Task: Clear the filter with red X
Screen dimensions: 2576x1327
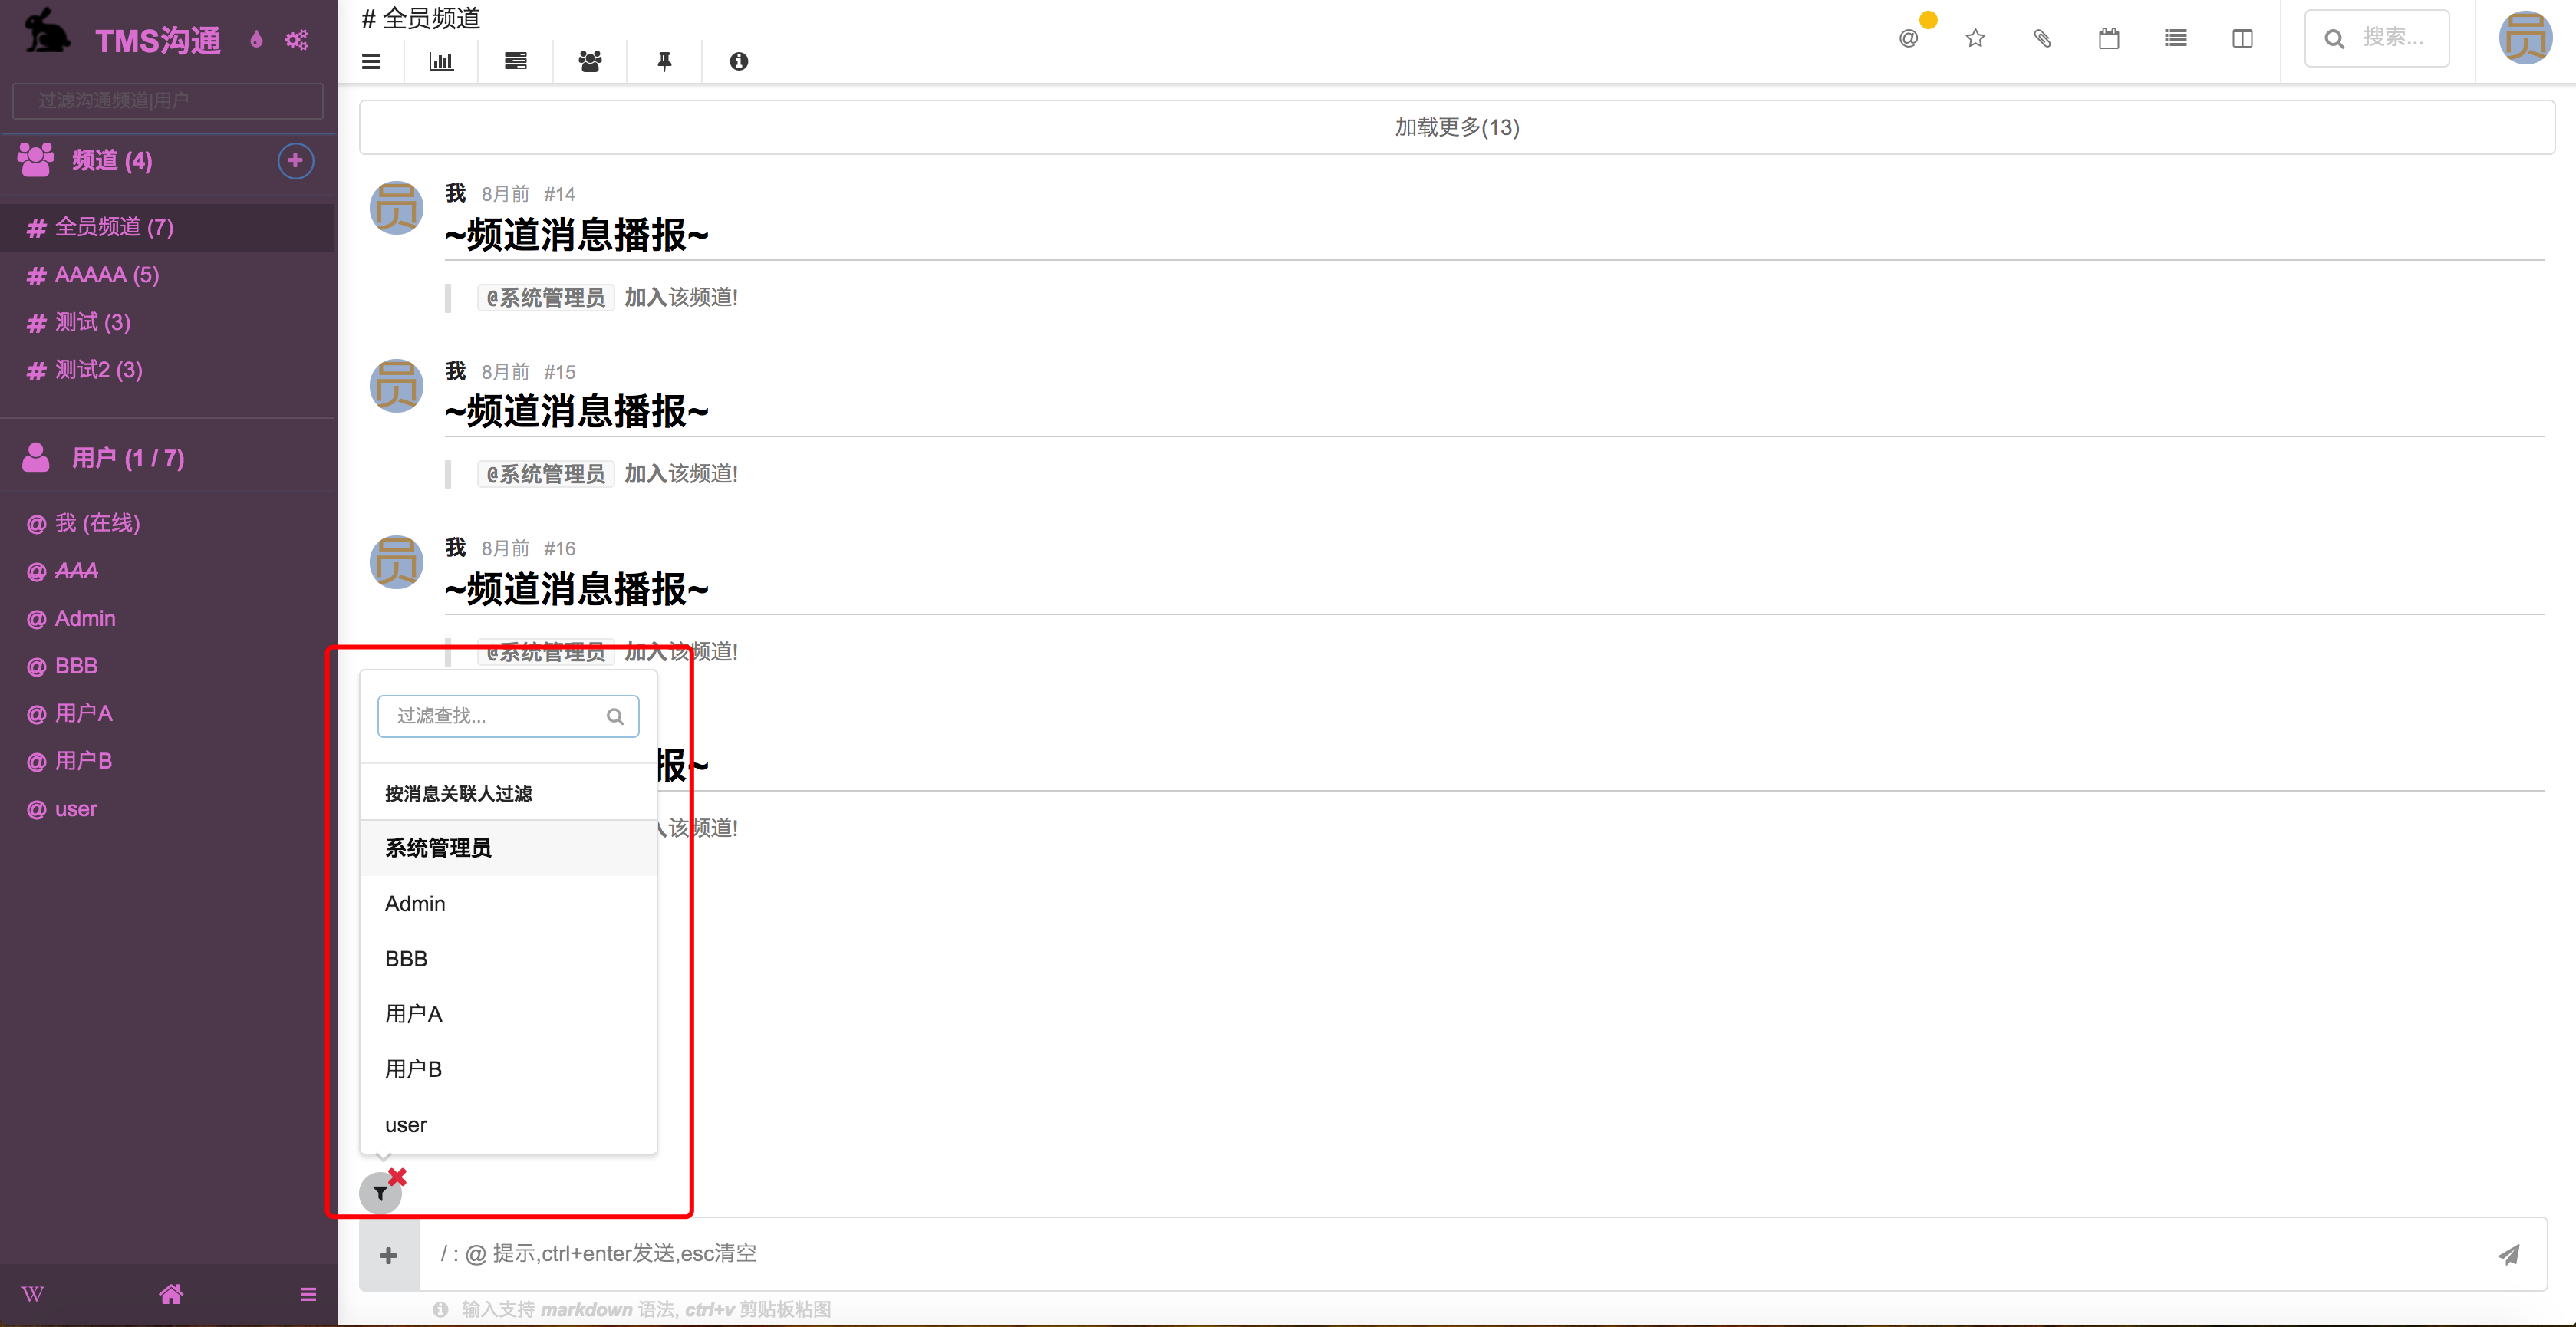Action: (x=398, y=1177)
